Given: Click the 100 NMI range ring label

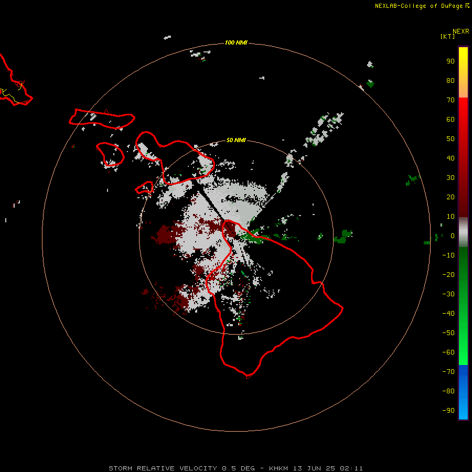Looking at the screenshot, I should (x=236, y=42).
